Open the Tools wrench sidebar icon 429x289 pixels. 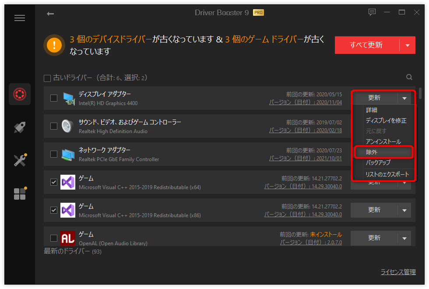(20, 160)
